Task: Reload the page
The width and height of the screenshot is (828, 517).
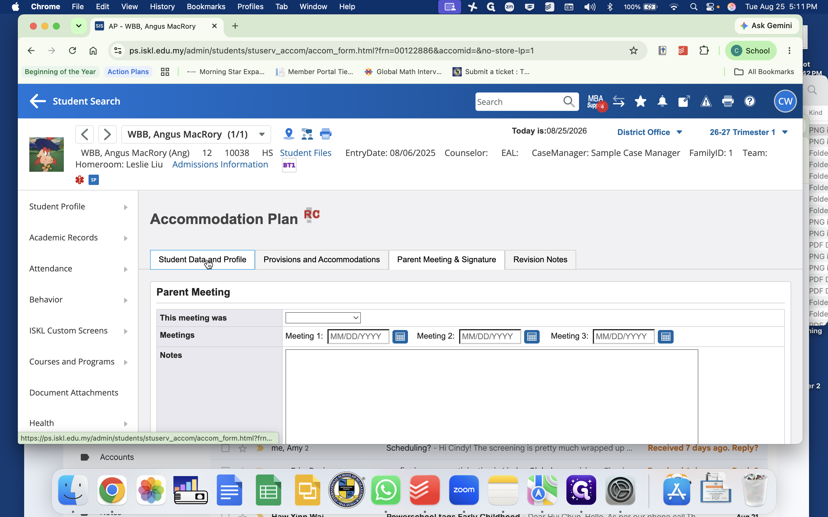Action: [x=72, y=51]
